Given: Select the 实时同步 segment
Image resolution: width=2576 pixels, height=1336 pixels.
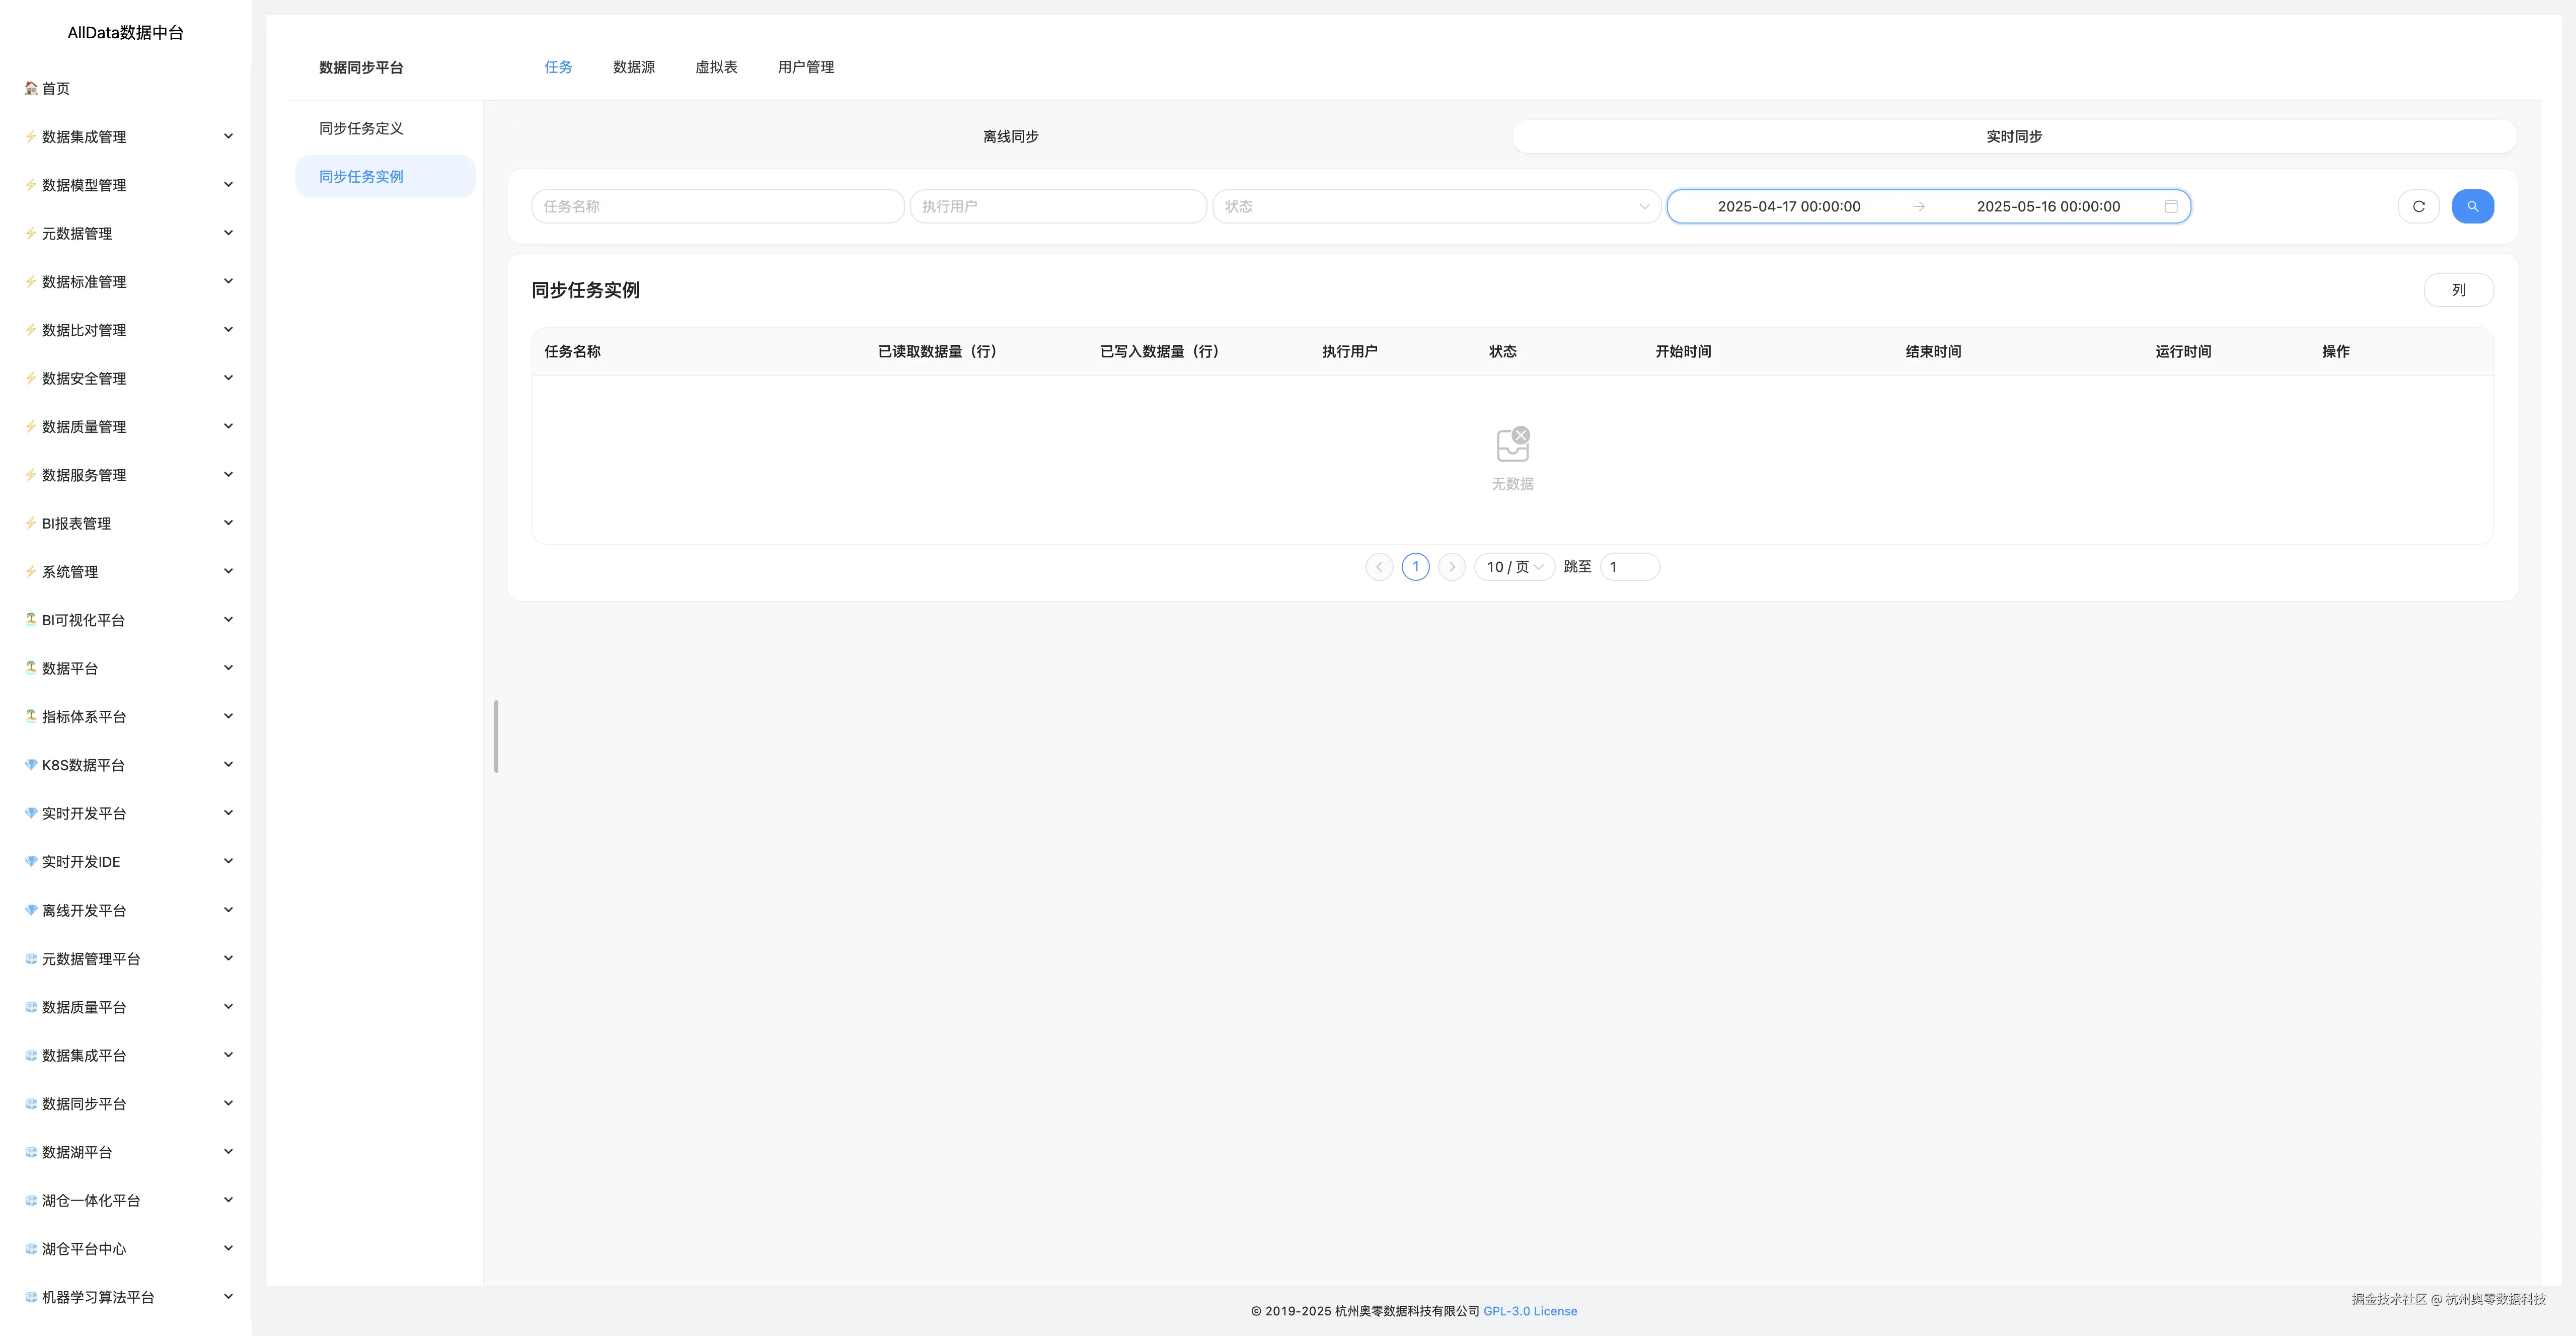Looking at the screenshot, I should coord(2014,136).
